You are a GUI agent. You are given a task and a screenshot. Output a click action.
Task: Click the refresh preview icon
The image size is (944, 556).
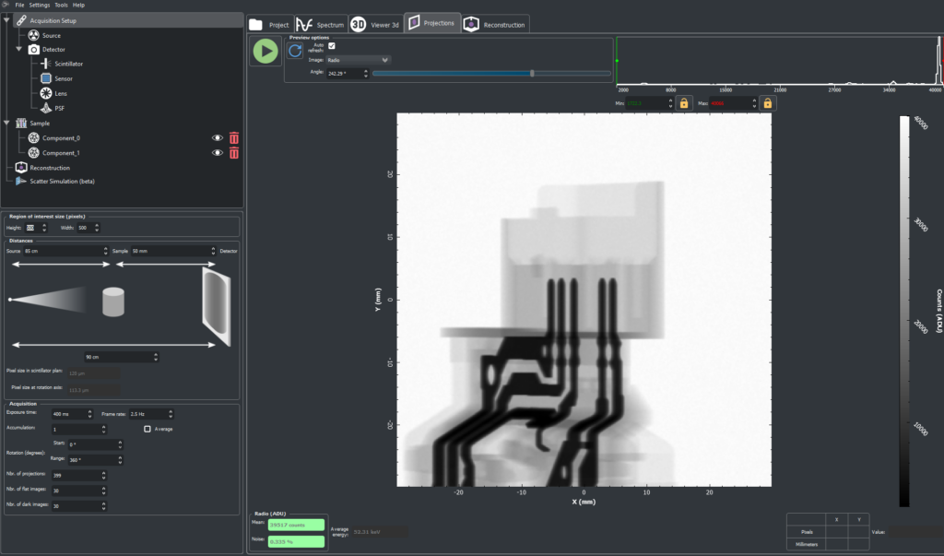coord(295,52)
